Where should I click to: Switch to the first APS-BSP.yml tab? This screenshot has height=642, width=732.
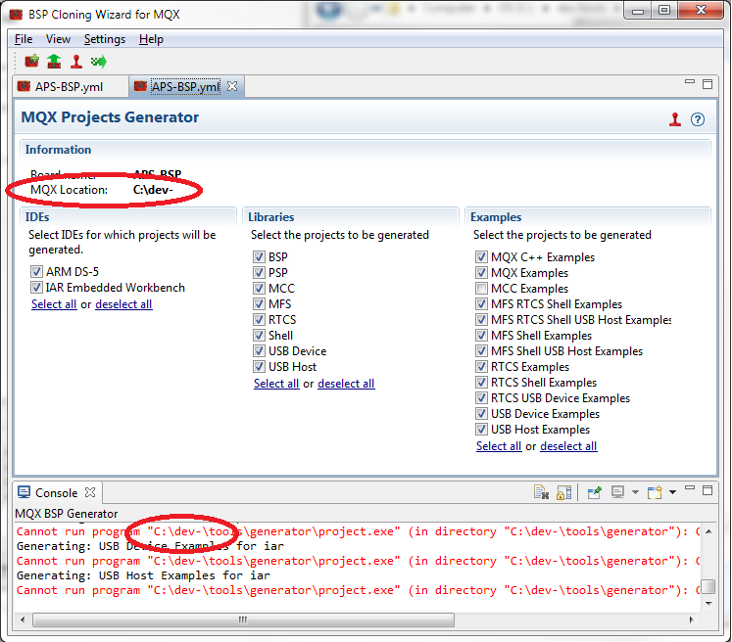coord(70,87)
